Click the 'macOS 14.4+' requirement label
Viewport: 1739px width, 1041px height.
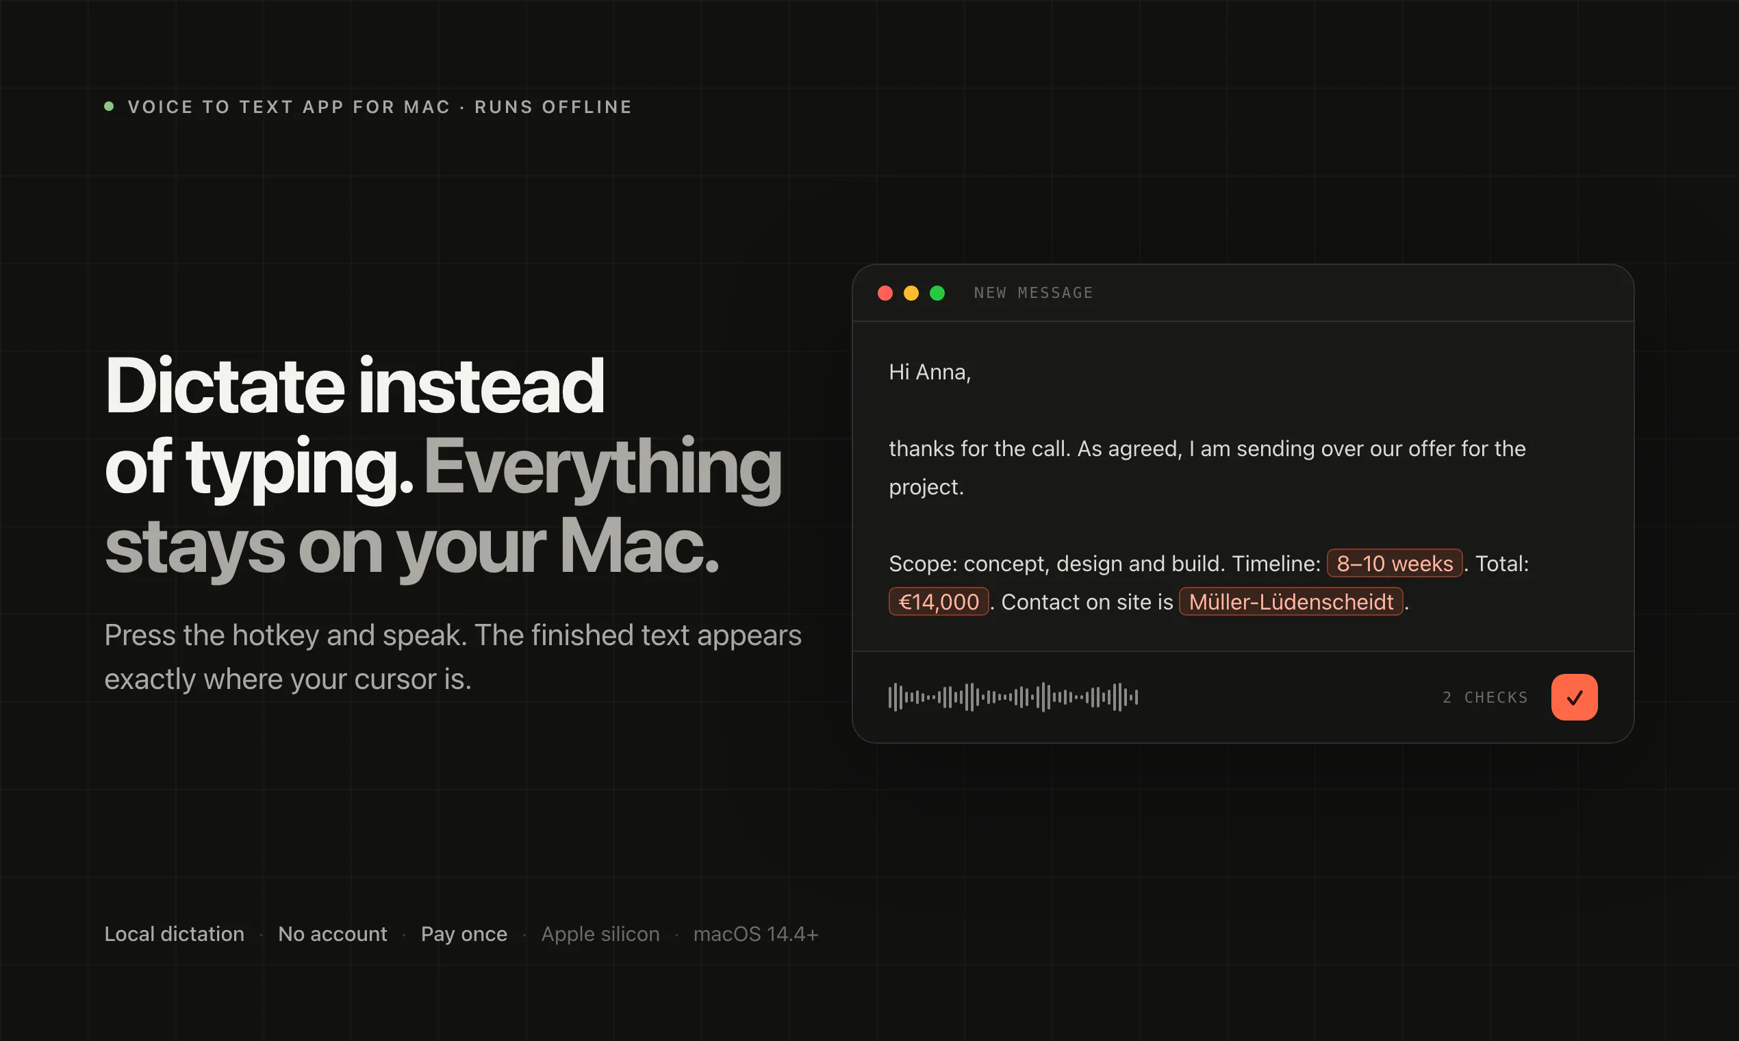point(756,933)
